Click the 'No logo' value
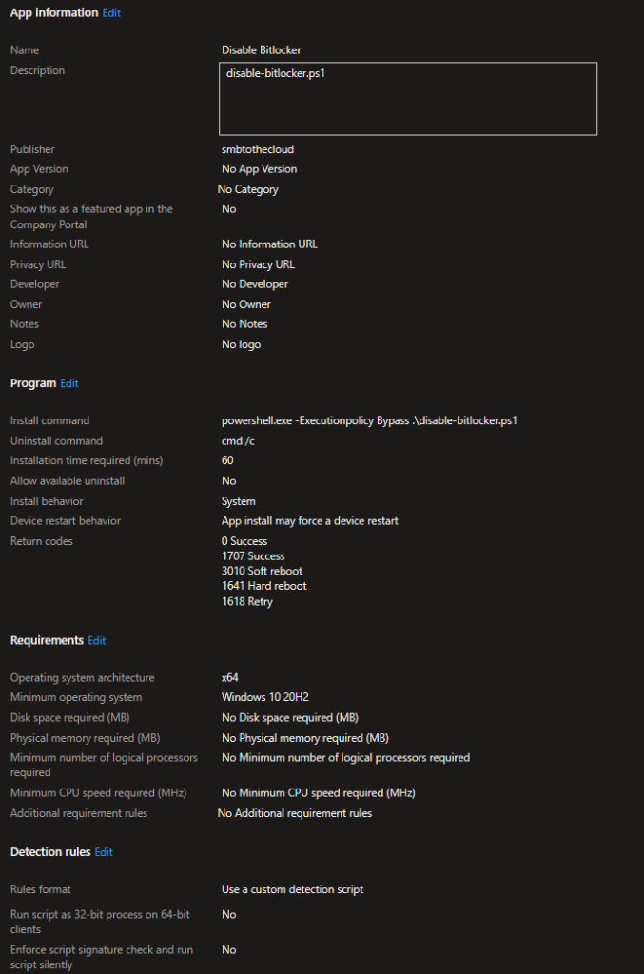 241,344
